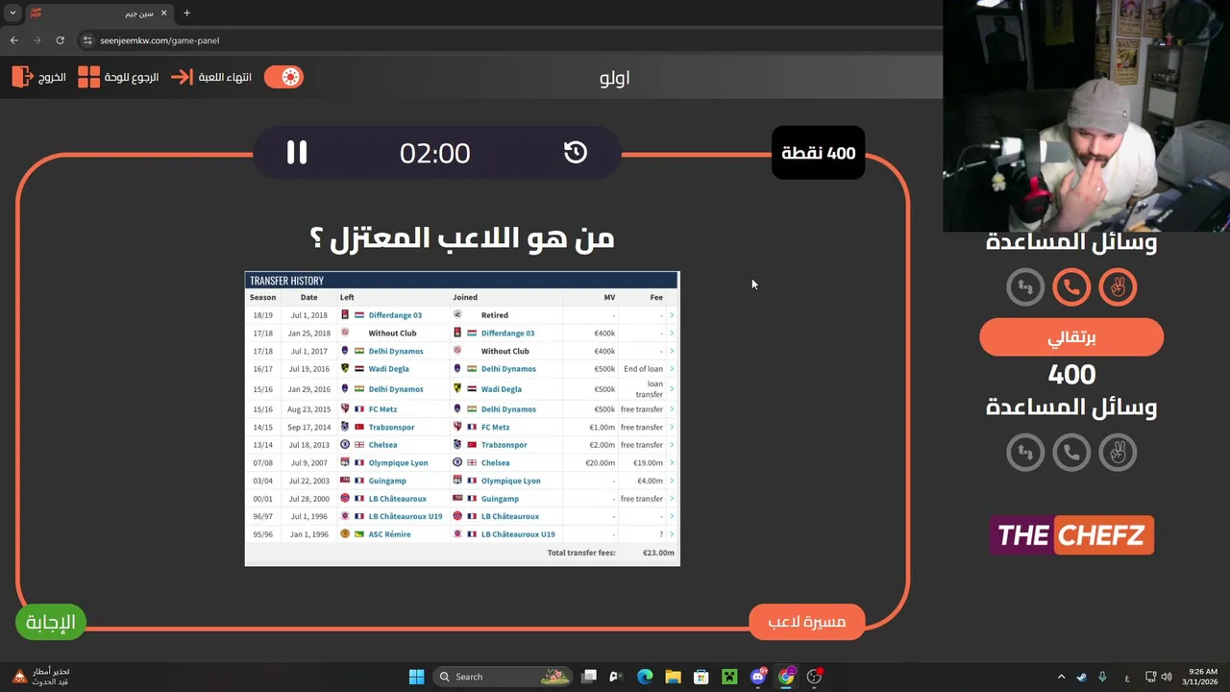Open the clock showing 9:26 AM
Viewport: 1230px width, 692px height.
1202,677
